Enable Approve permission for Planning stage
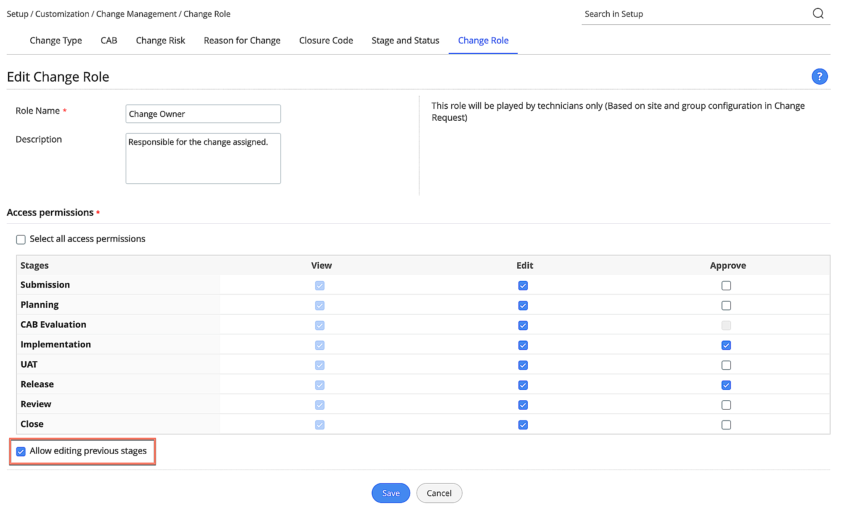841x516 pixels. [726, 305]
